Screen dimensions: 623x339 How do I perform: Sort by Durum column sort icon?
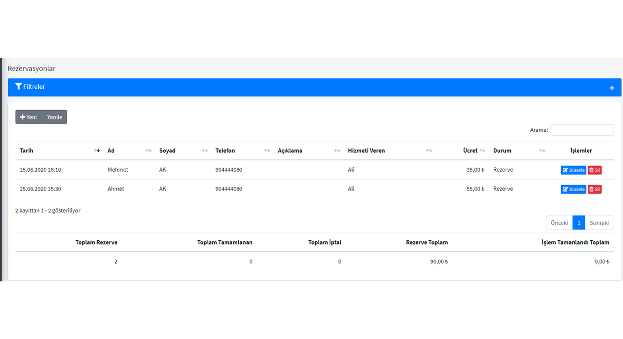(542, 151)
